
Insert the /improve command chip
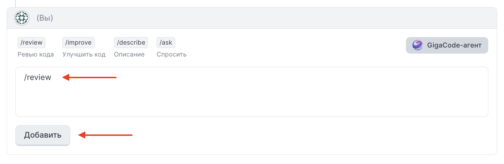tap(78, 43)
